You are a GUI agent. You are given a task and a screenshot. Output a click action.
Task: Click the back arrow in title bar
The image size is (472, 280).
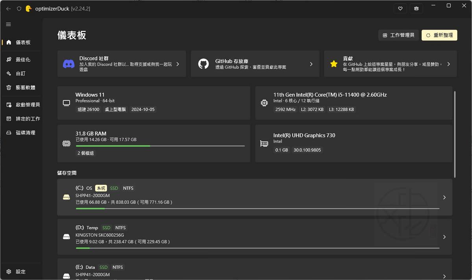(x=9, y=8)
